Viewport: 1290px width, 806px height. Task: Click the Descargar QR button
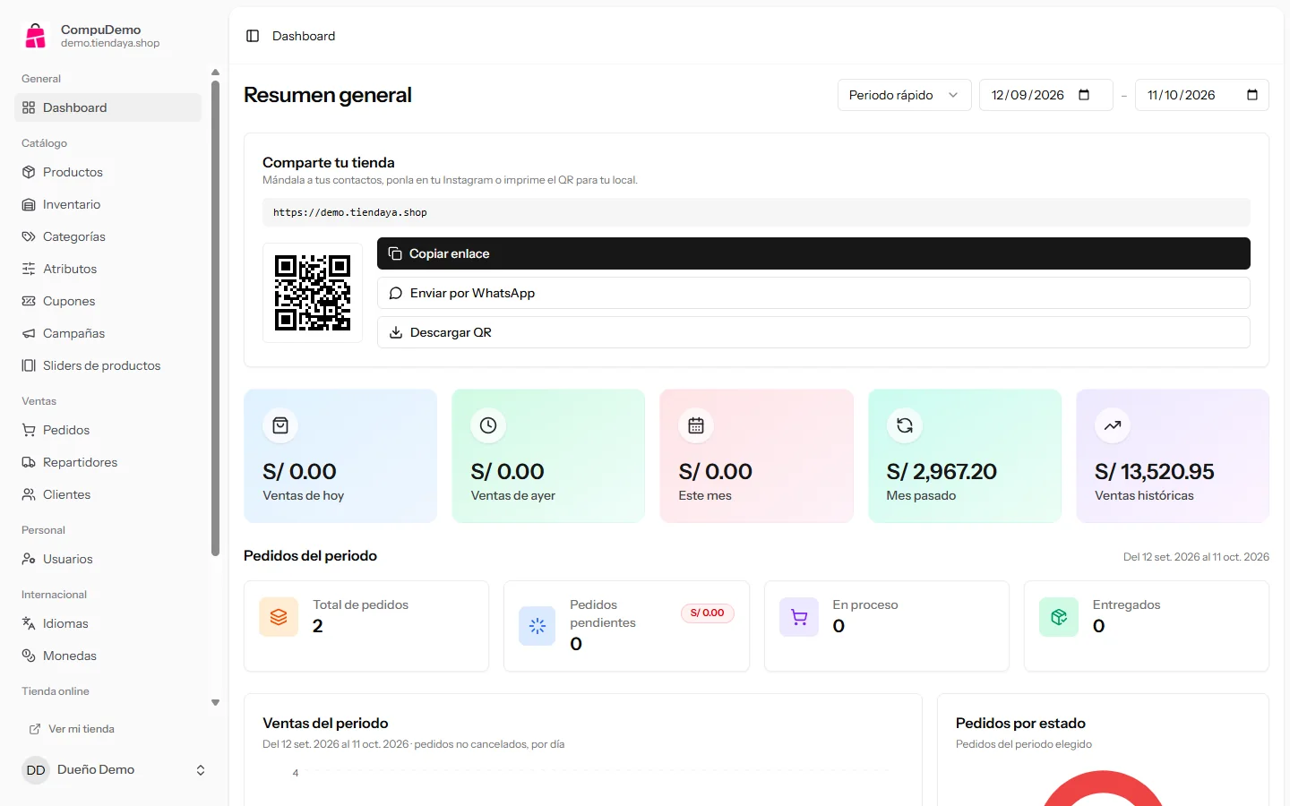[813, 332]
